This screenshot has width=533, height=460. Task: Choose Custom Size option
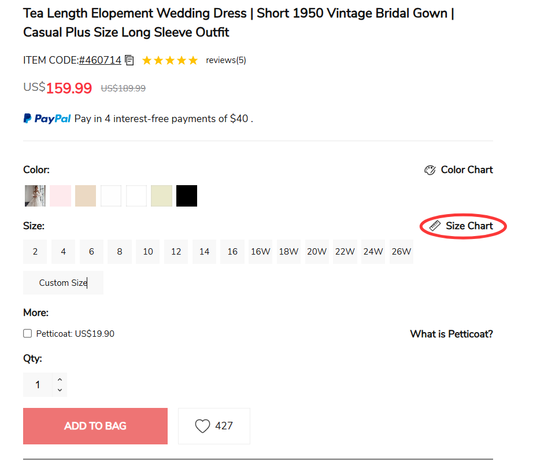tap(63, 283)
